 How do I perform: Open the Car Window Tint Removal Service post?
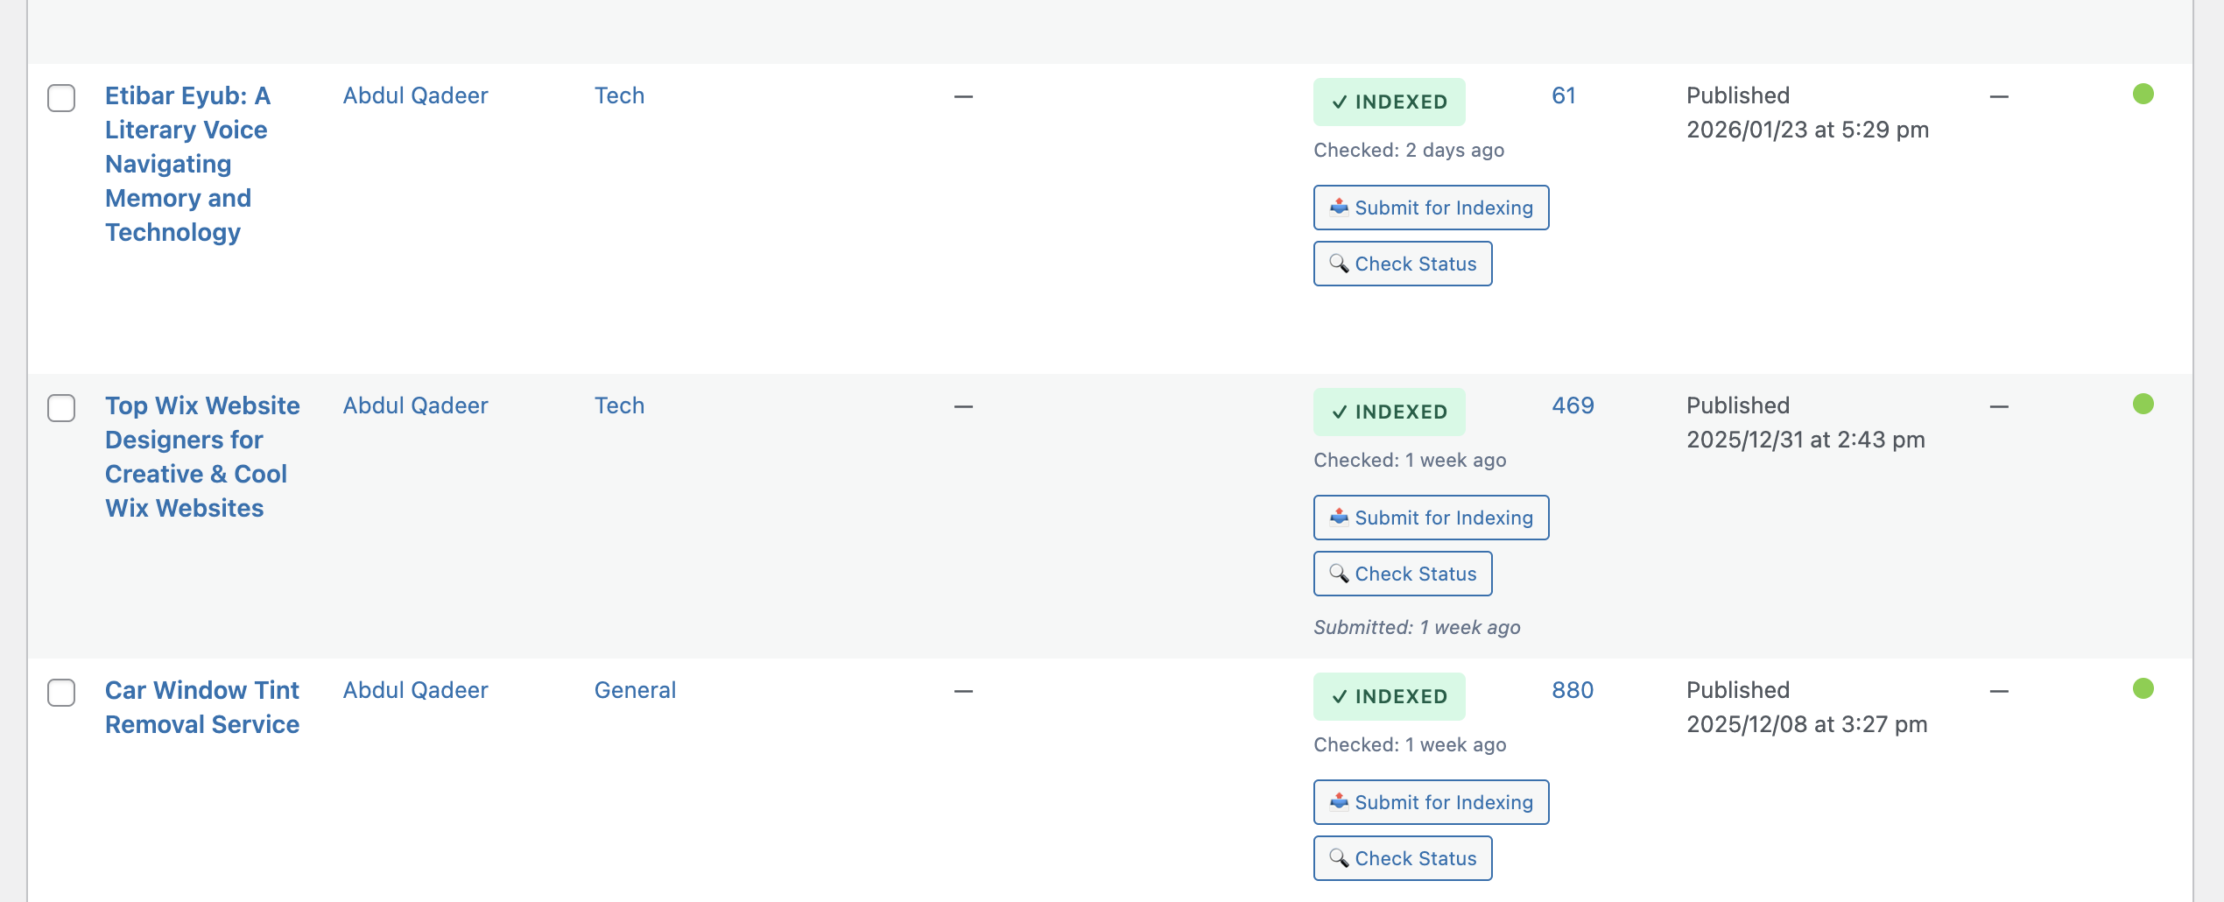[202, 707]
